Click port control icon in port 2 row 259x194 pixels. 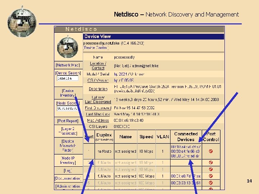(x=210, y=162)
